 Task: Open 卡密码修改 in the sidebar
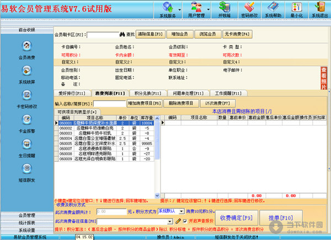click(x=27, y=99)
